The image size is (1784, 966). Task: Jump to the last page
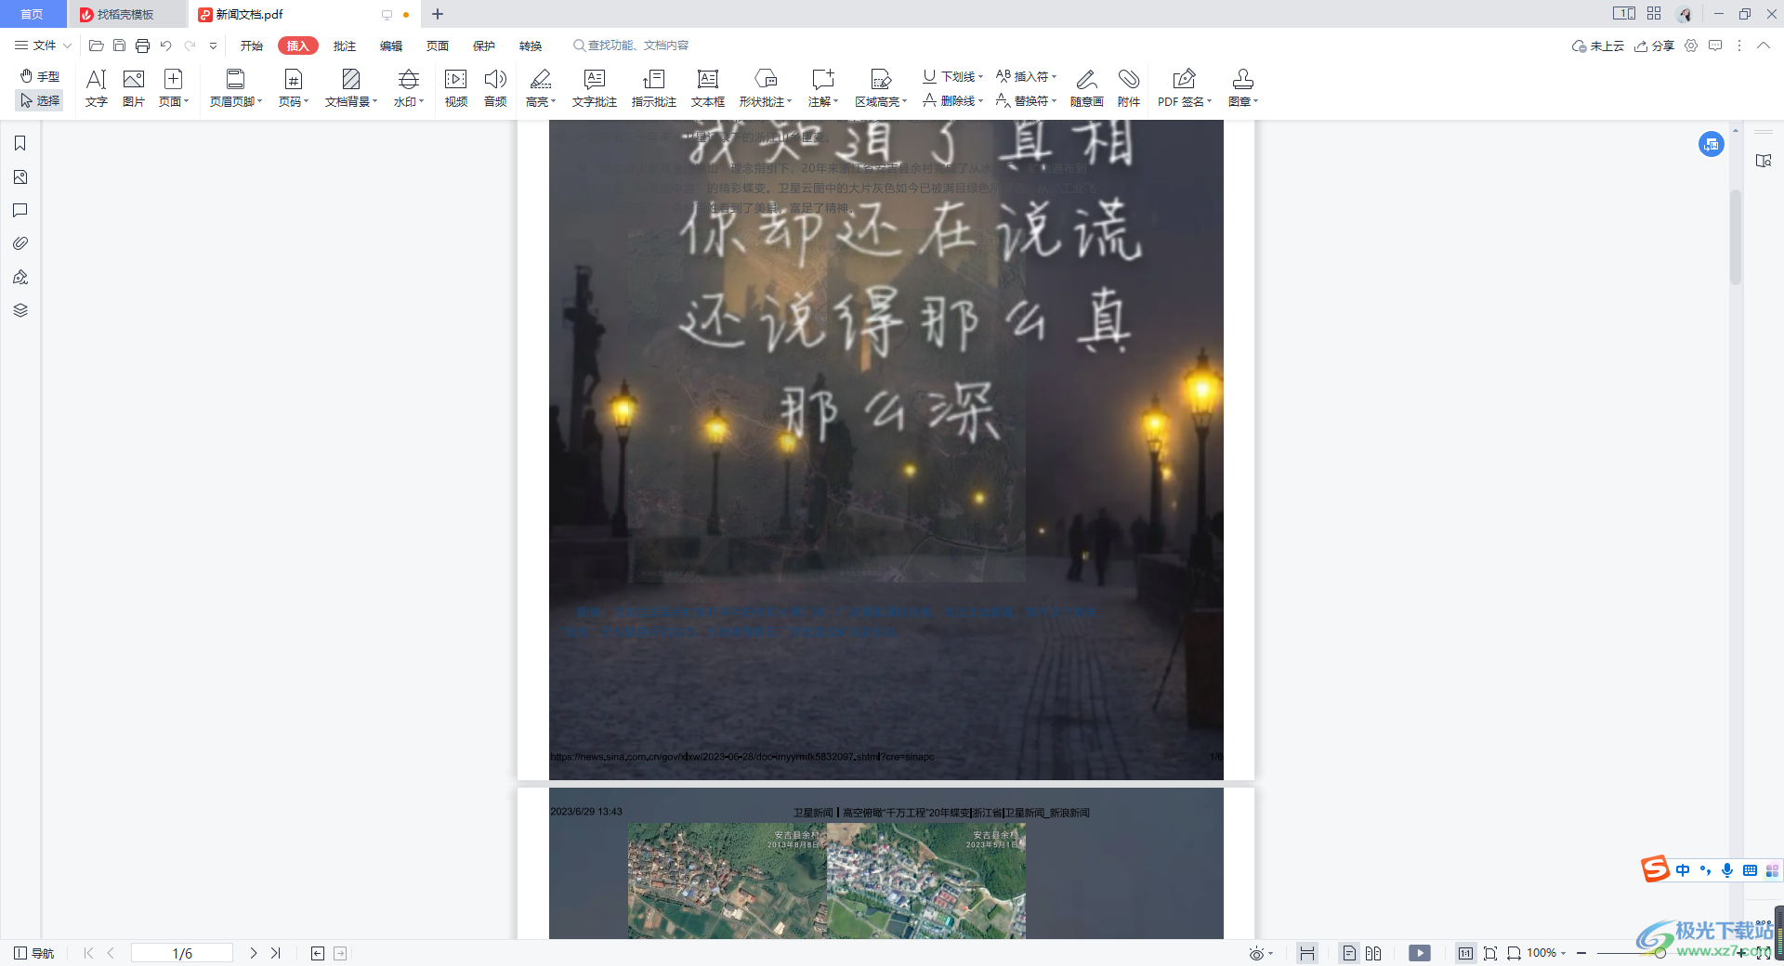[276, 953]
